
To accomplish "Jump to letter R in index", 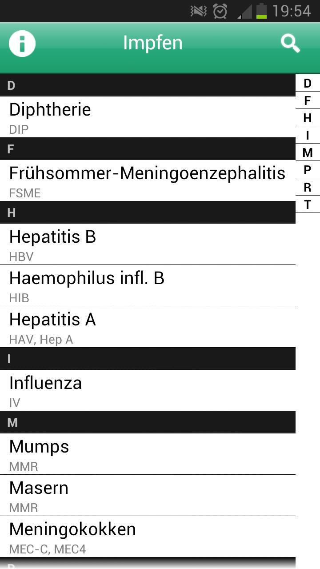I will [x=308, y=187].
